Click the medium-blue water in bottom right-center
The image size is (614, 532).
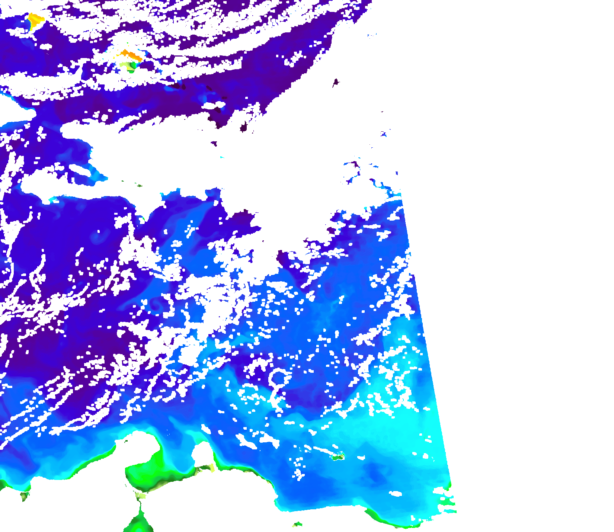click(335, 484)
